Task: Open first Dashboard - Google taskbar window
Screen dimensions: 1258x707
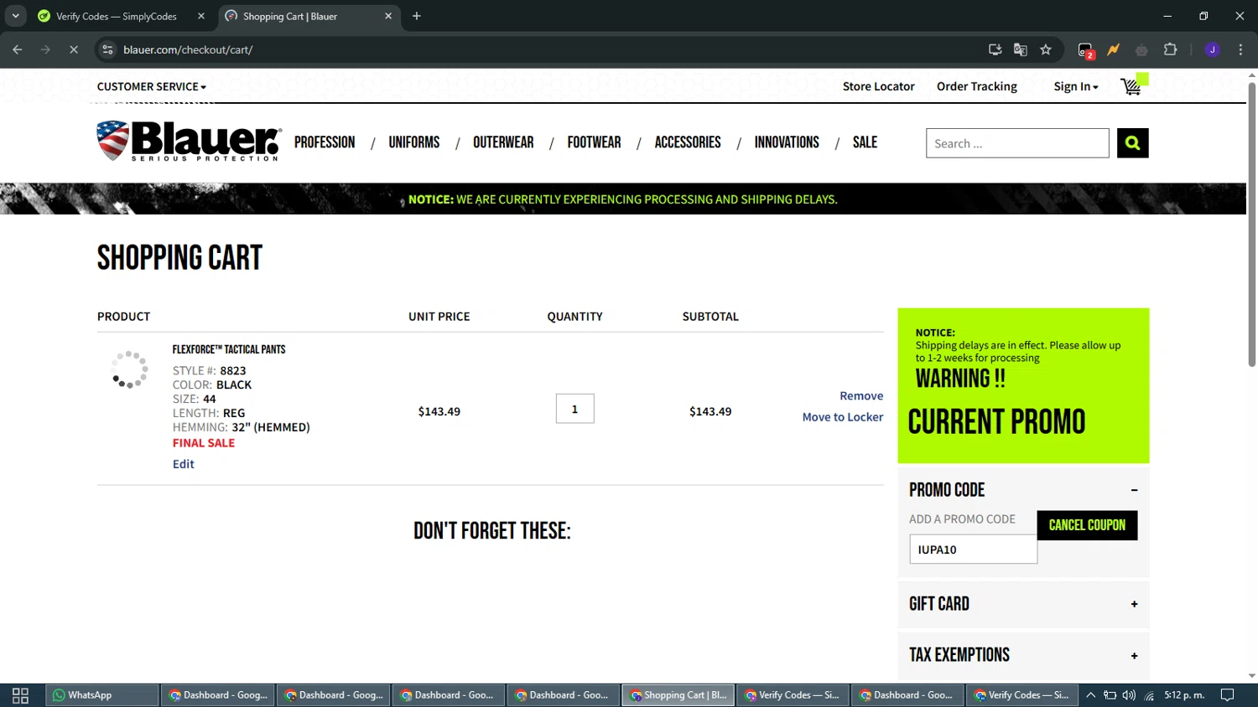Action: click(x=217, y=695)
